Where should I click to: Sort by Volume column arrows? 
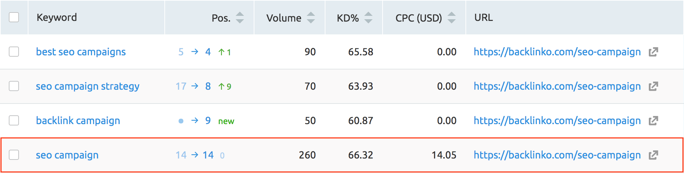pos(311,18)
